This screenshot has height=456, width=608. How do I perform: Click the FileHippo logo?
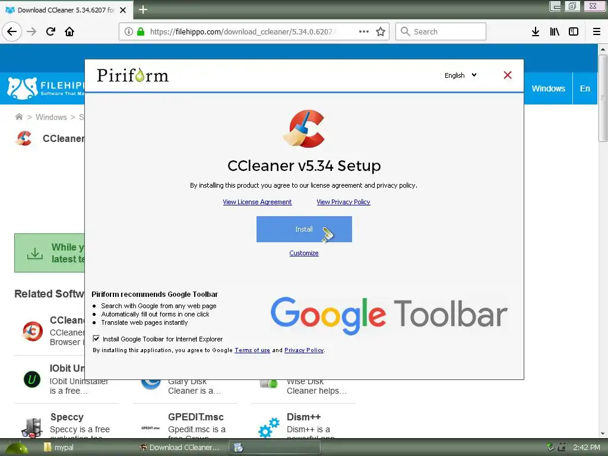click(x=45, y=88)
